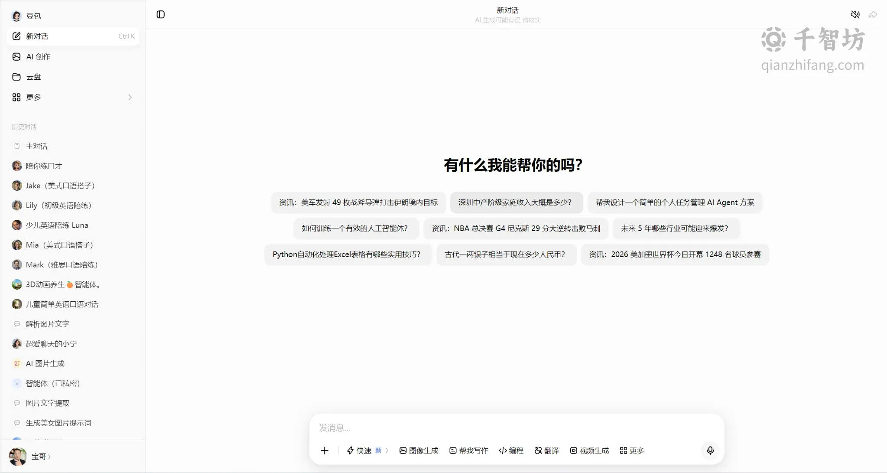Open the 3D动画养生 智能体 conversation
The height and width of the screenshot is (473, 887).
(73, 284)
